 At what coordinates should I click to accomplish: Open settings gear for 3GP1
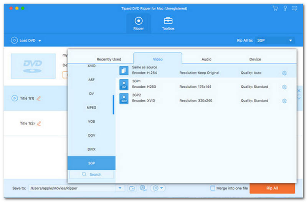coord(284,87)
